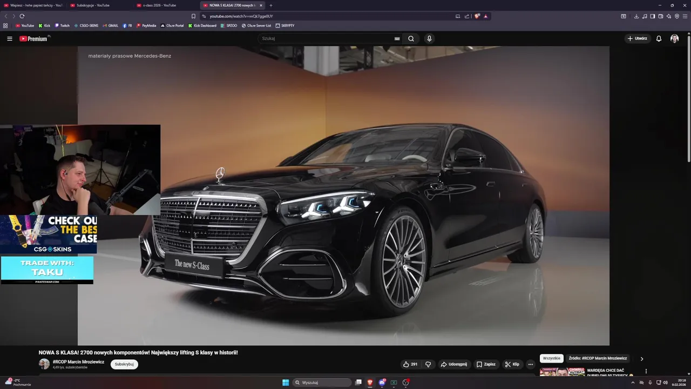This screenshot has width=691, height=389.
Task: Open the Twitch bookmark
Action: coord(62,25)
